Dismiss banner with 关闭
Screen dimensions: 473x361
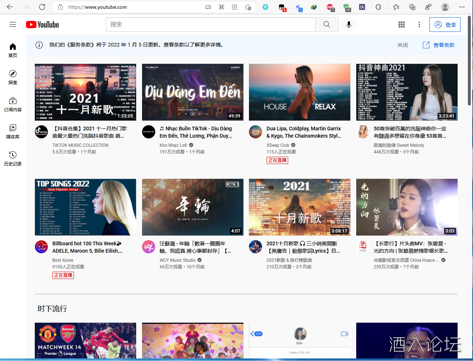coord(402,45)
